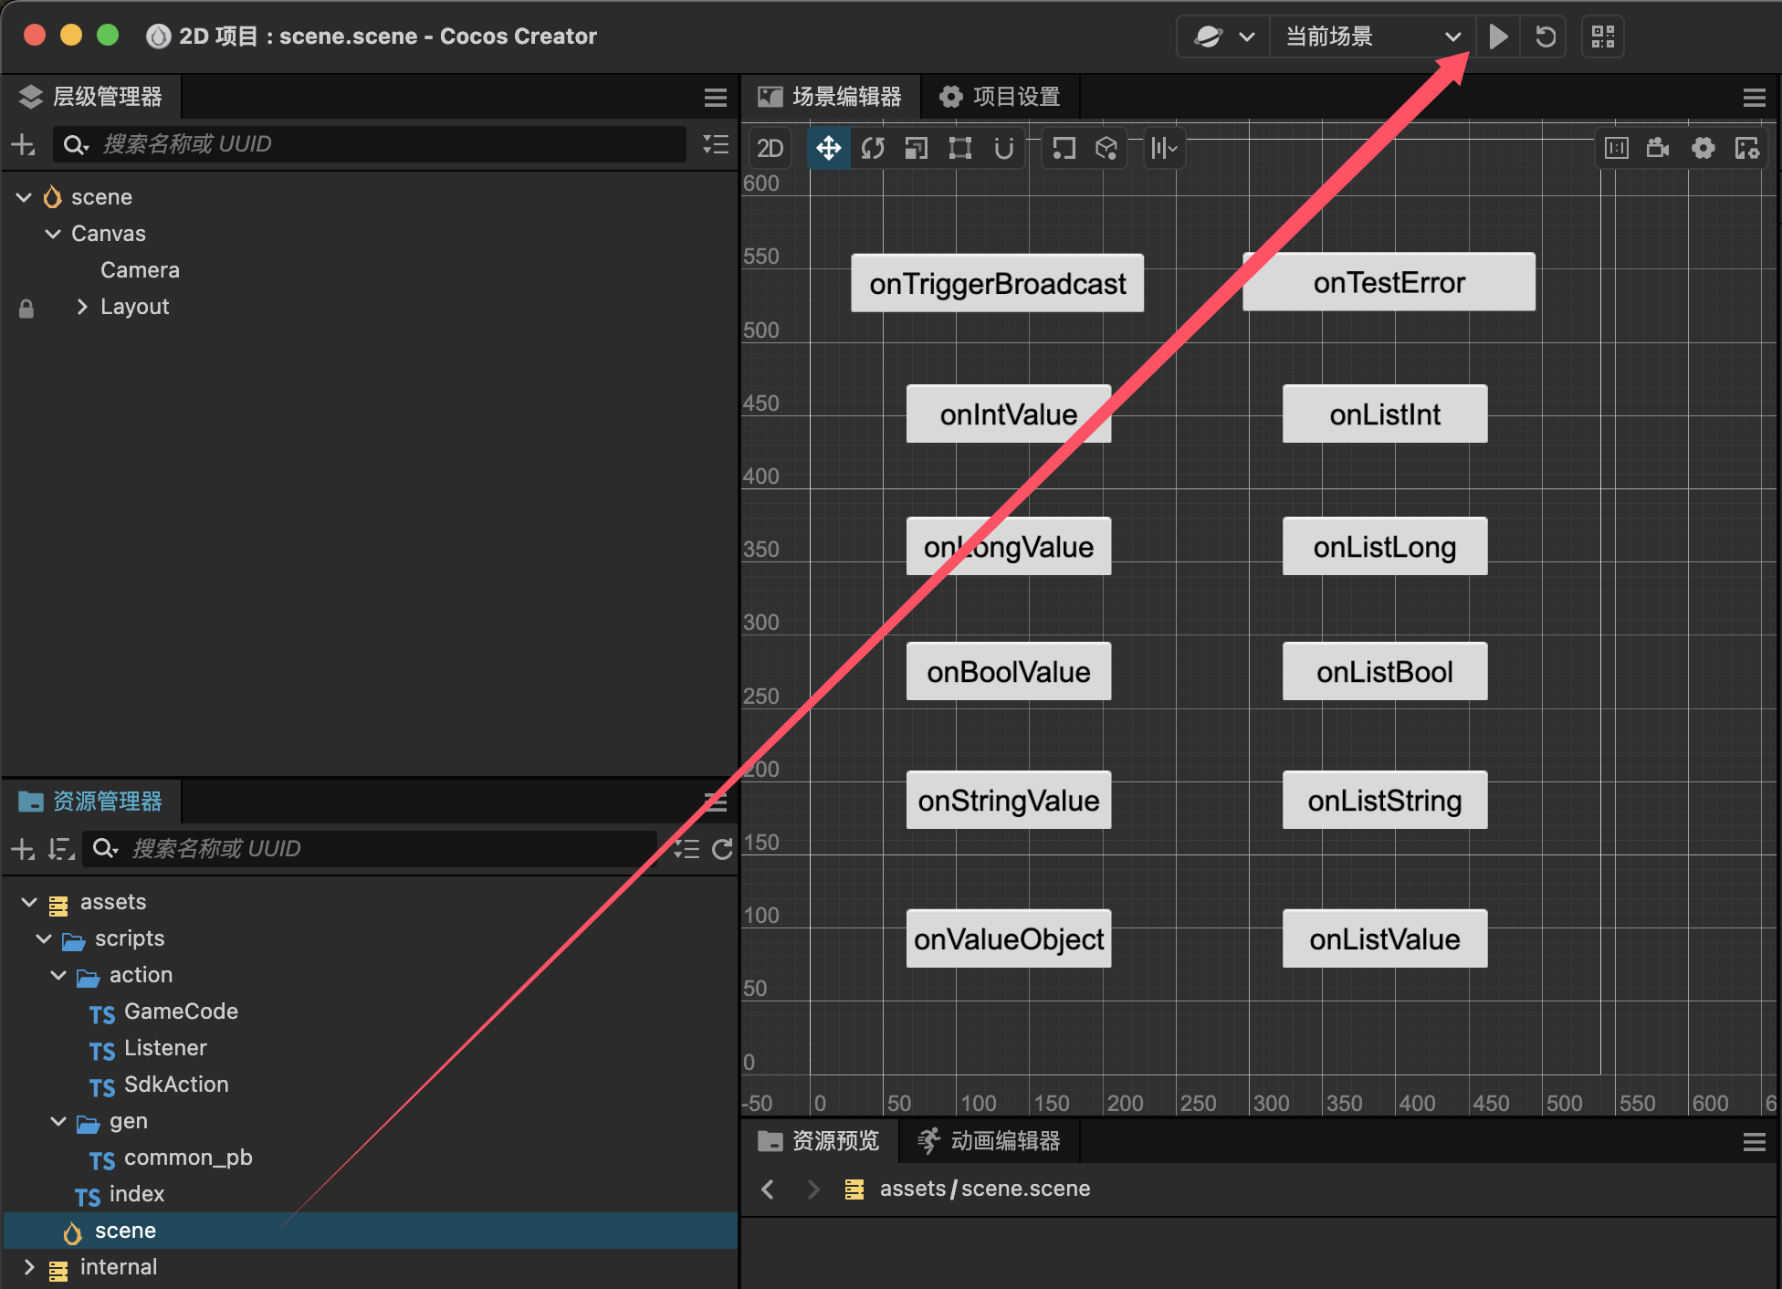Toggle the pivot/center anchor mode
Image resolution: width=1782 pixels, height=1289 pixels.
tap(1063, 148)
